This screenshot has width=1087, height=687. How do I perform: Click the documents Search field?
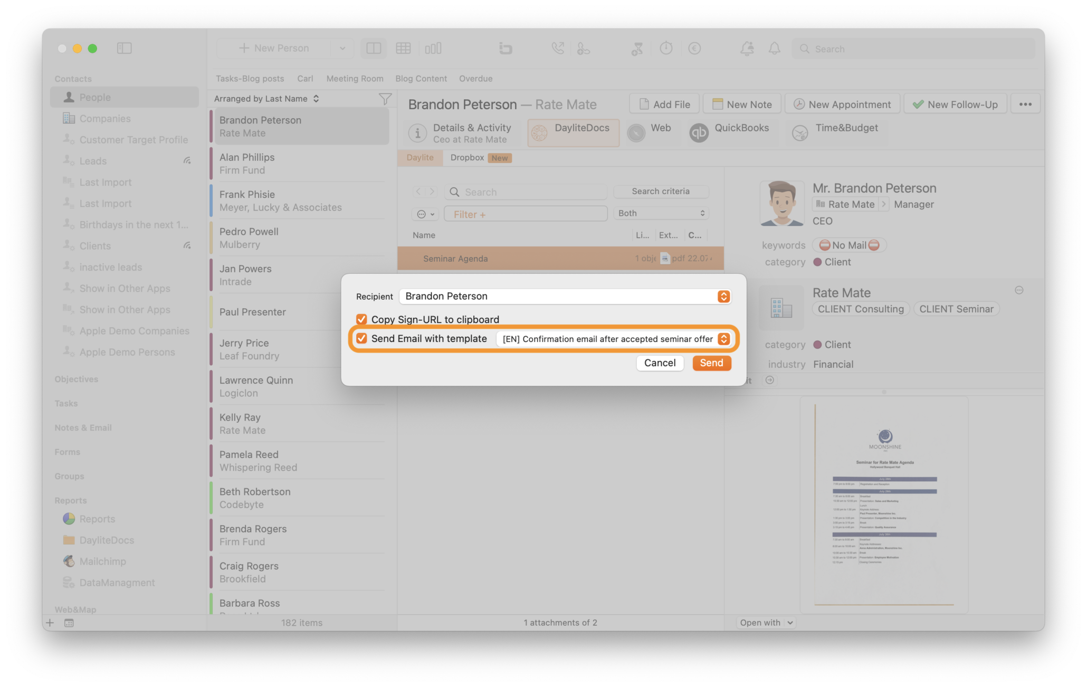pos(526,192)
